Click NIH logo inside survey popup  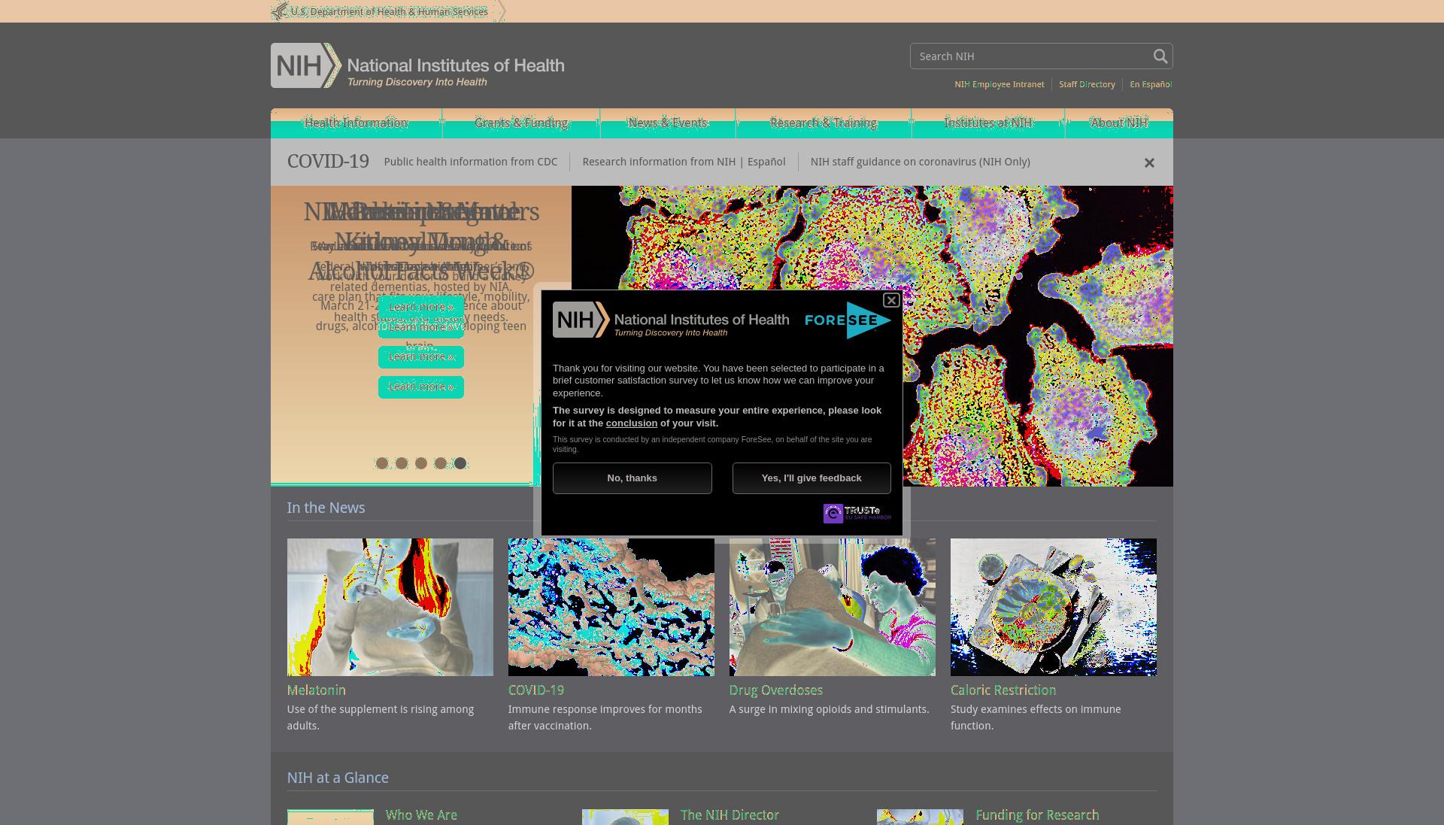(671, 320)
